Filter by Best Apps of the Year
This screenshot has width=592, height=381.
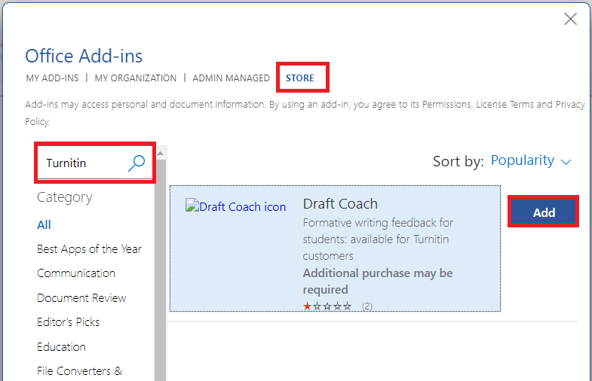pyautogui.click(x=89, y=249)
